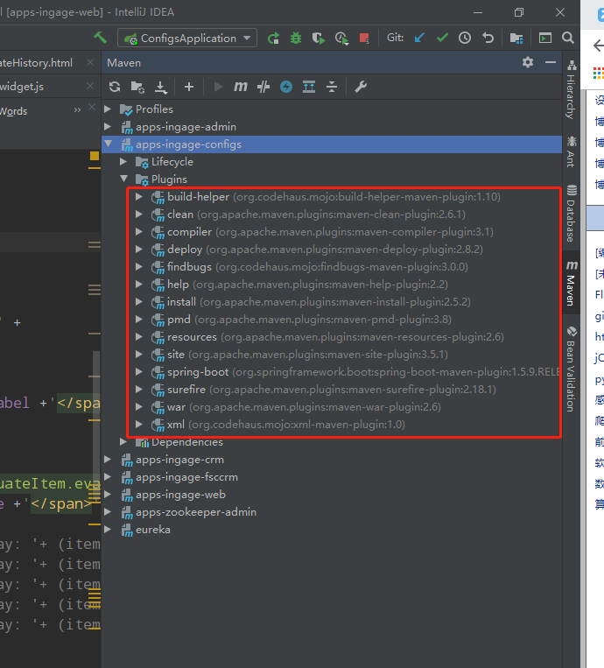Download sources and documentation icon
This screenshot has height=668, width=604.
click(x=160, y=88)
